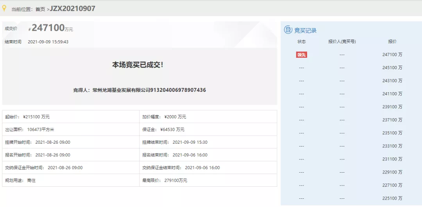Image resolution: width=422 pixels, height=207 pixels.
Task: Click the 235100 万 bid entry
Action: click(392, 133)
